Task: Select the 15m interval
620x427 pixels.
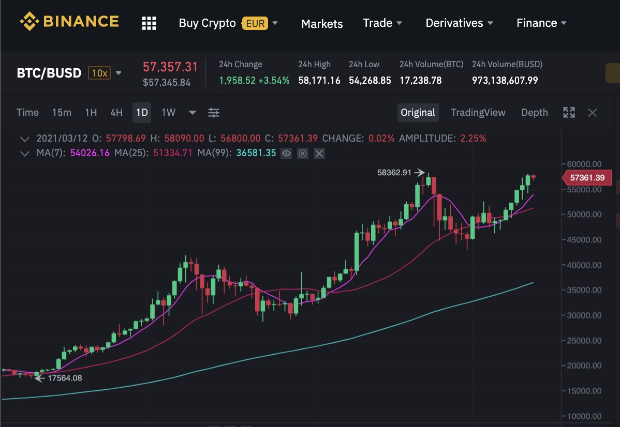Action: click(62, 113)
